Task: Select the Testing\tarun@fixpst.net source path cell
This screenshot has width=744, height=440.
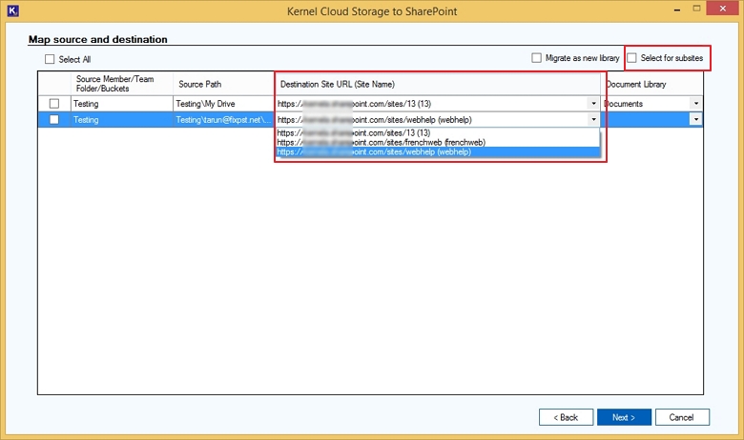Action: click(x=223, y=119)
